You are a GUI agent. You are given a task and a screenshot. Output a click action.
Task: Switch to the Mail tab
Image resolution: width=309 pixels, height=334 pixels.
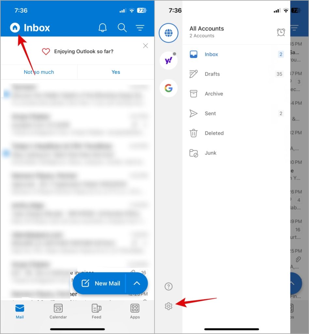tap(20, 311)
